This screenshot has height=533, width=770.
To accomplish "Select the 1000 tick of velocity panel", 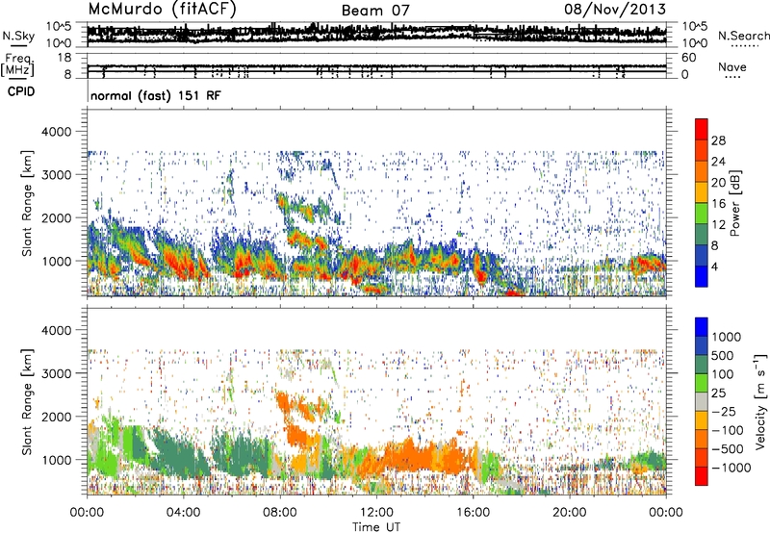I will click(57, 460).
